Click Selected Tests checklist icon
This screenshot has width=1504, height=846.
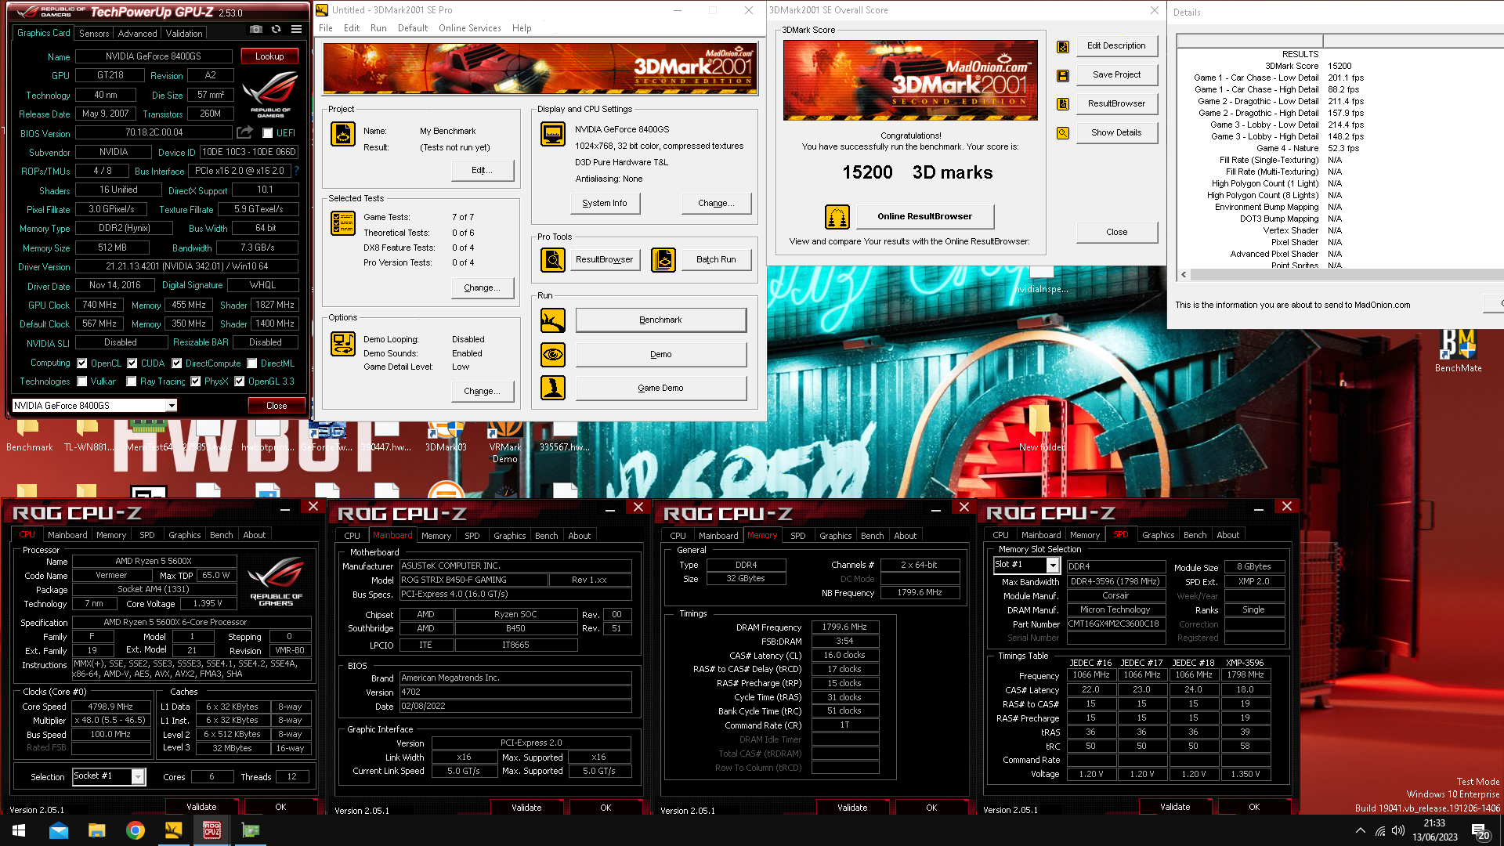[x=343, y=223]
